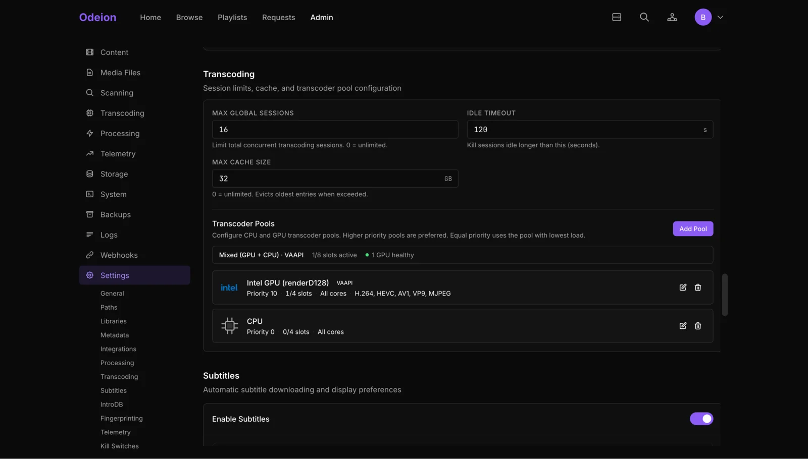Viewport: 808px width, 459px height.
Task: Edit the CPU pool
Action: (x=683, y=326)
